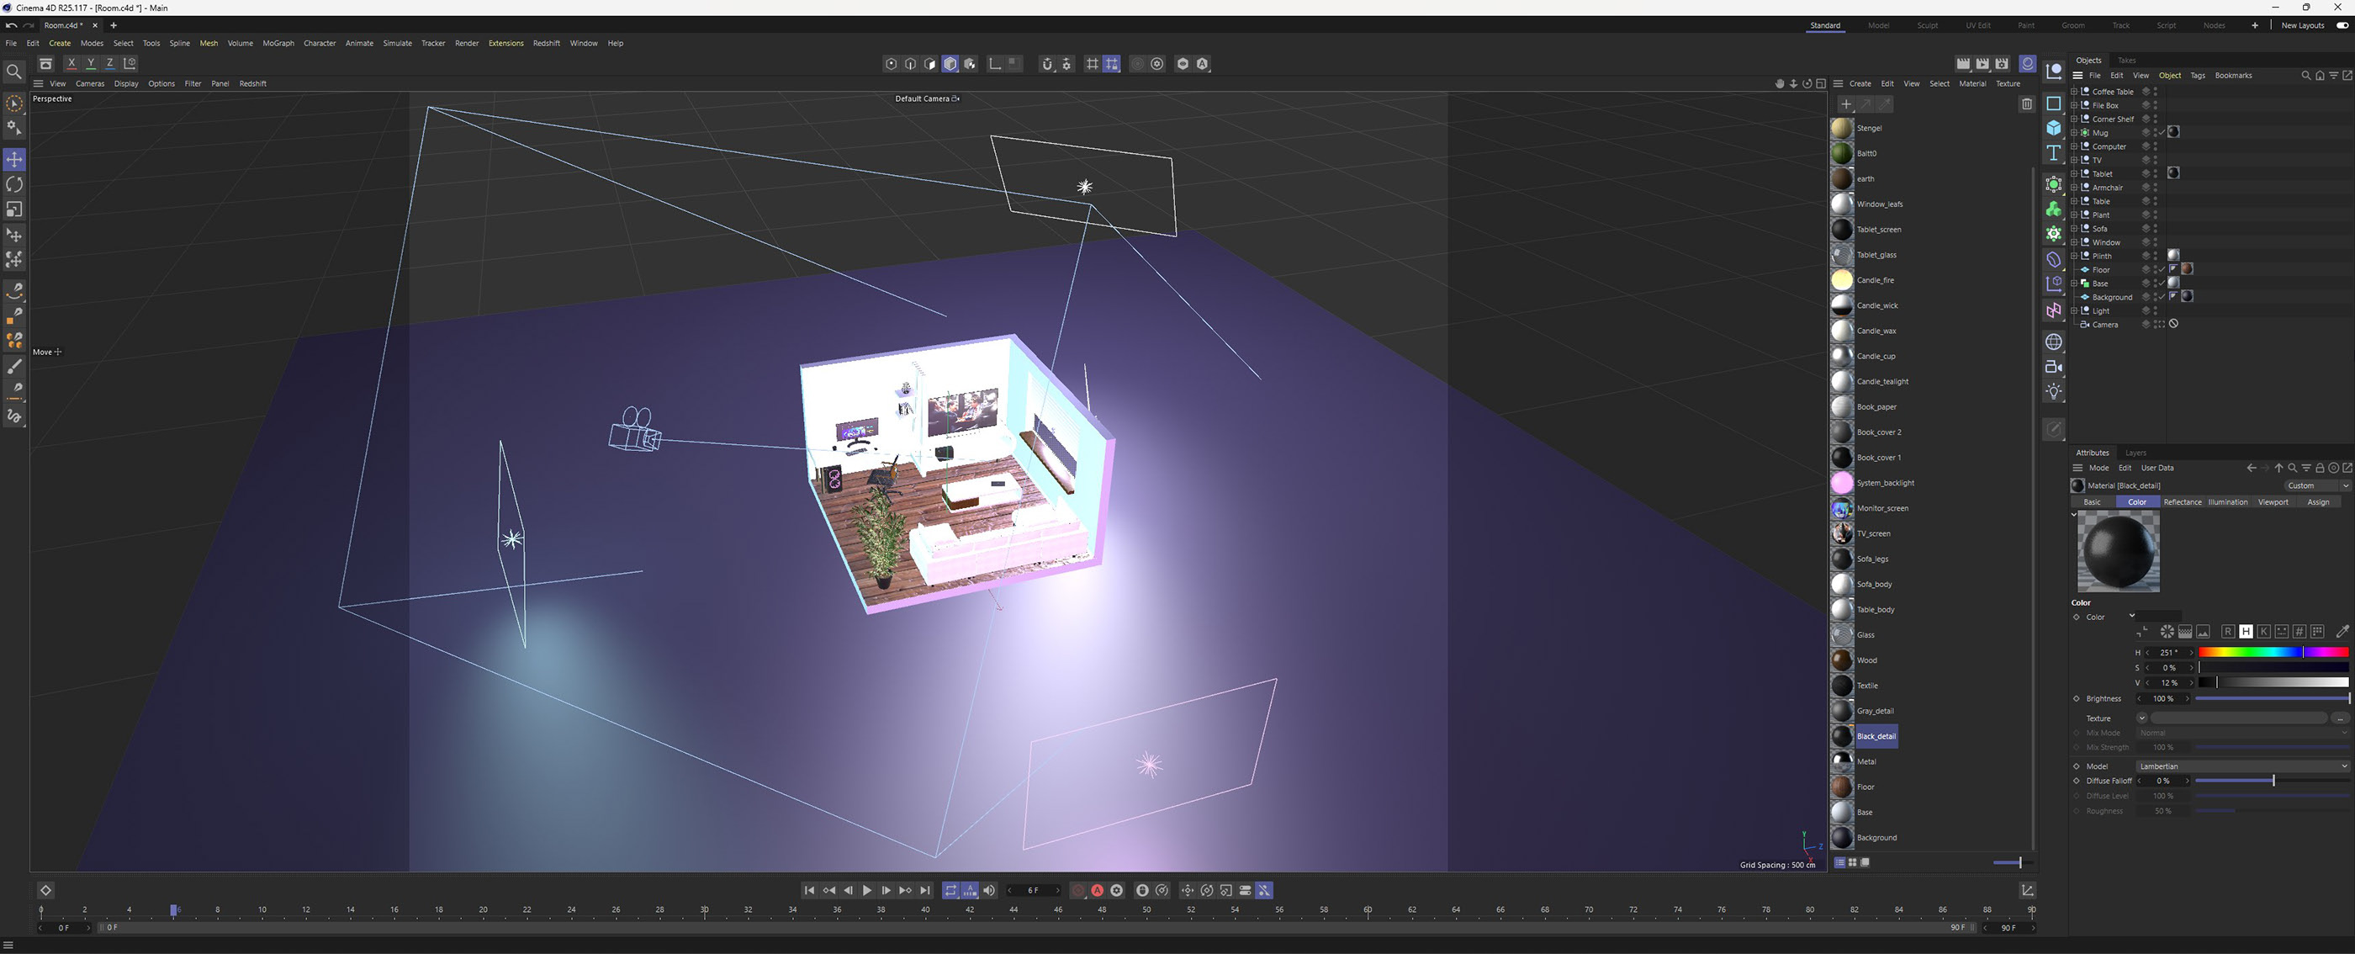Click the material manager trash icon
Image resolution: width=2355 pixels, height=954 pixels.
click(2026, 104)
